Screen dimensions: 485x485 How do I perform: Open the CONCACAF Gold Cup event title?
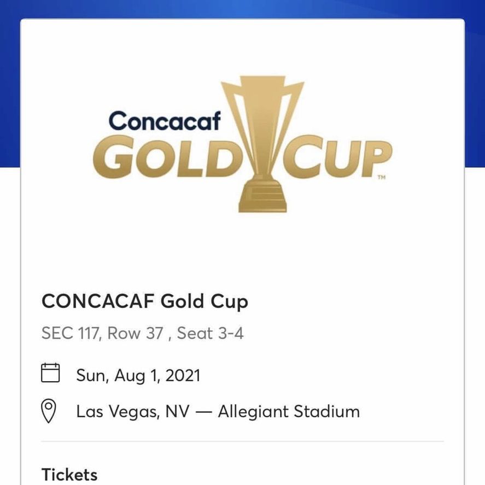pos(145,301)
